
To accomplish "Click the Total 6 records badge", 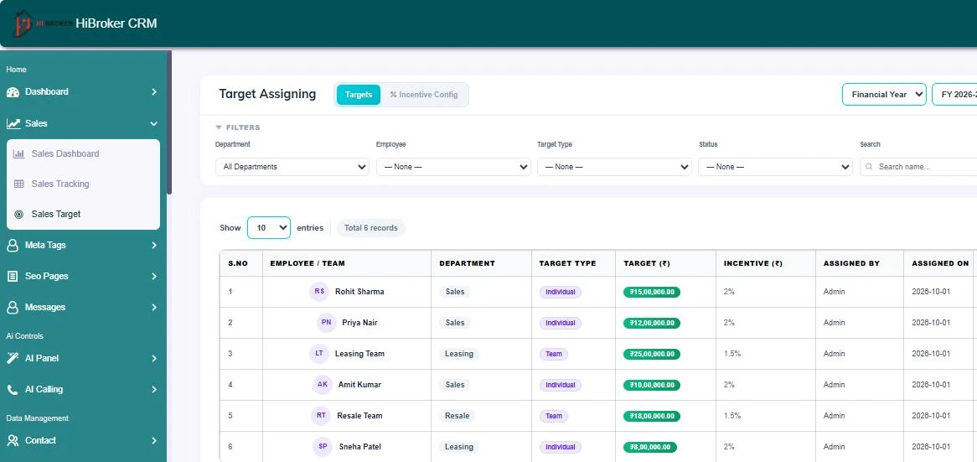I will click(370, 227).
